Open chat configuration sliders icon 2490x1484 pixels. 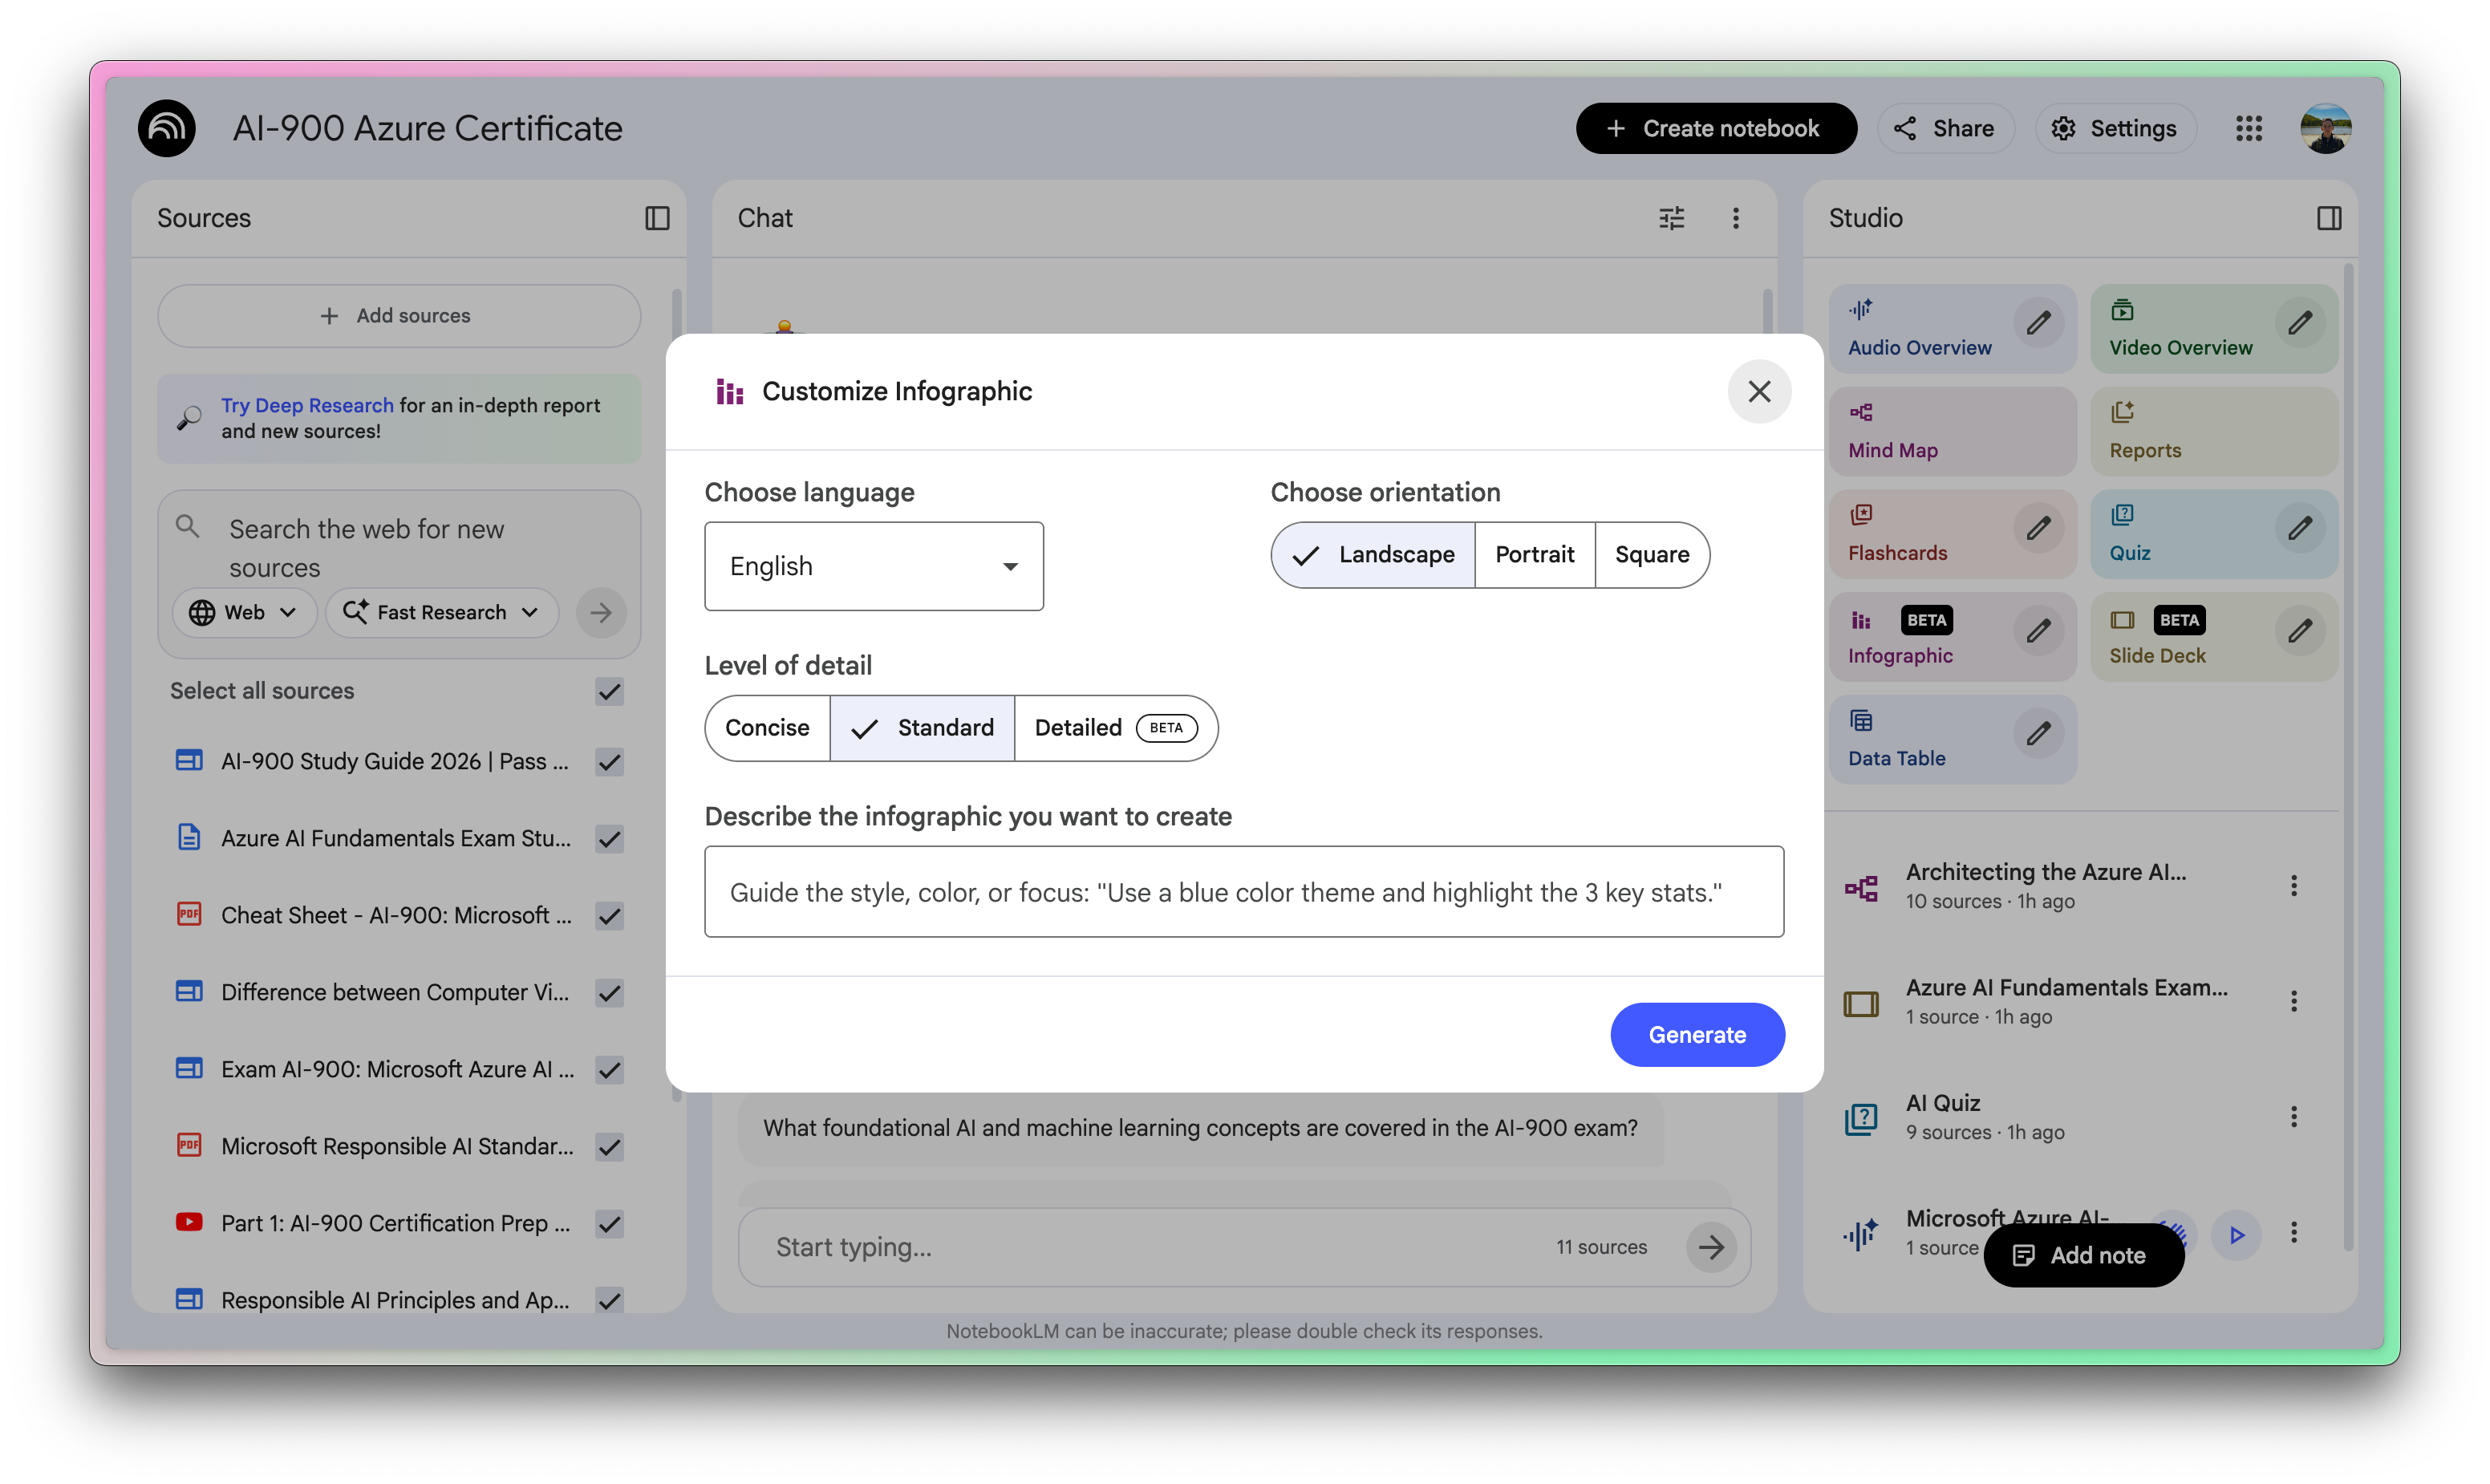click(x=1672, y=218)
